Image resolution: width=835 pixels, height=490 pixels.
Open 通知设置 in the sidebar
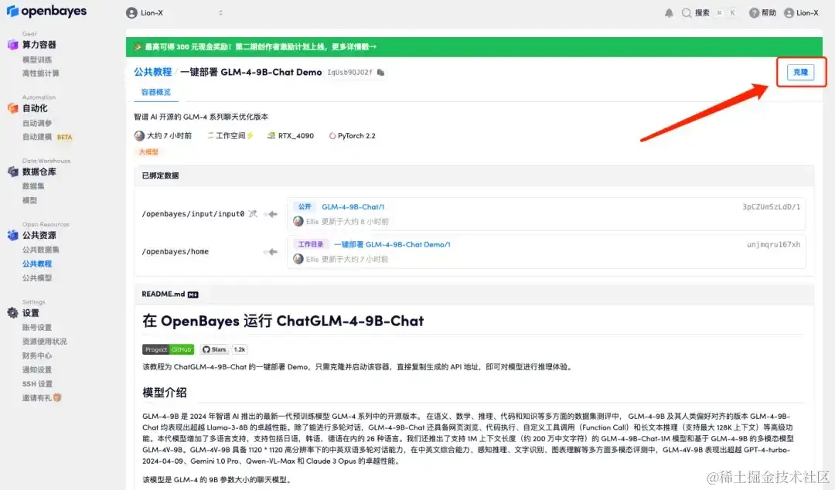pos(37,369)
